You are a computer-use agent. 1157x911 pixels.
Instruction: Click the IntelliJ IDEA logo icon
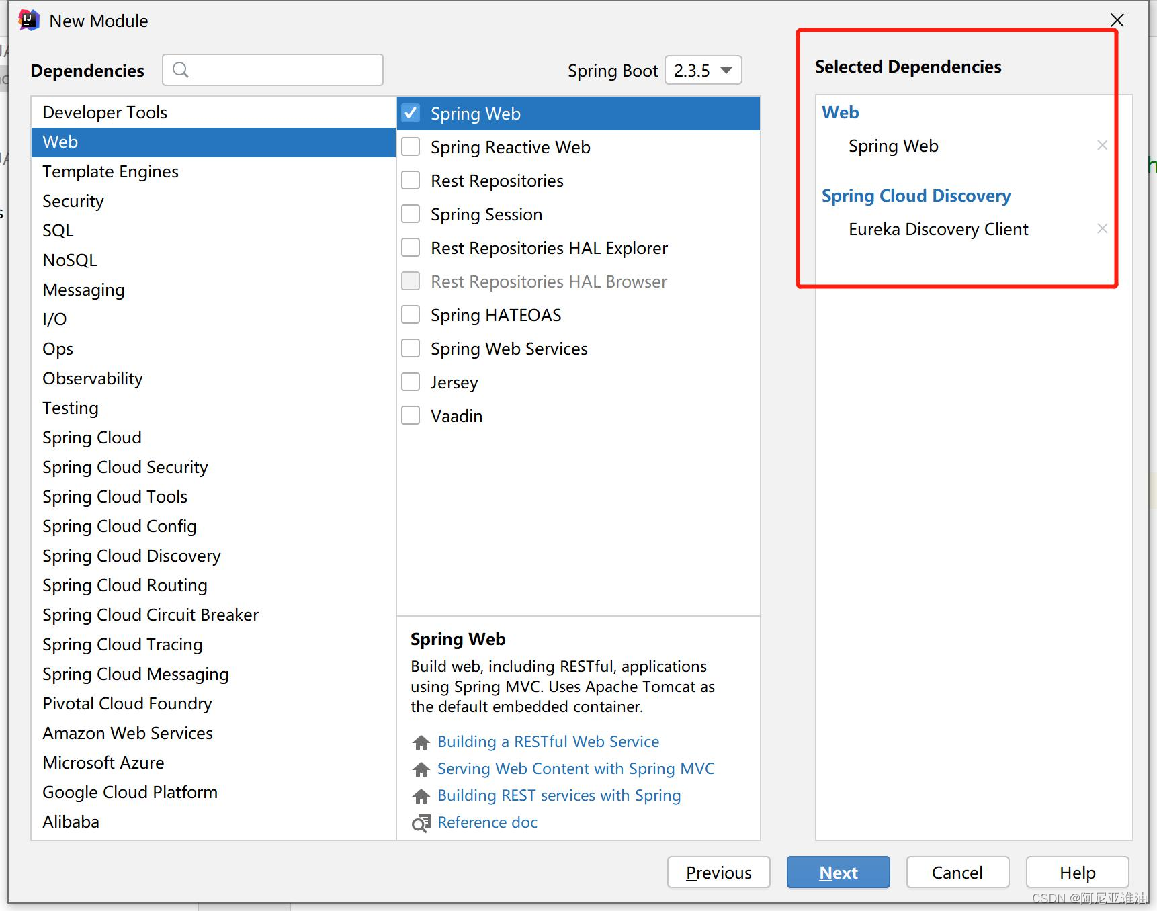[x=29, y=20]
